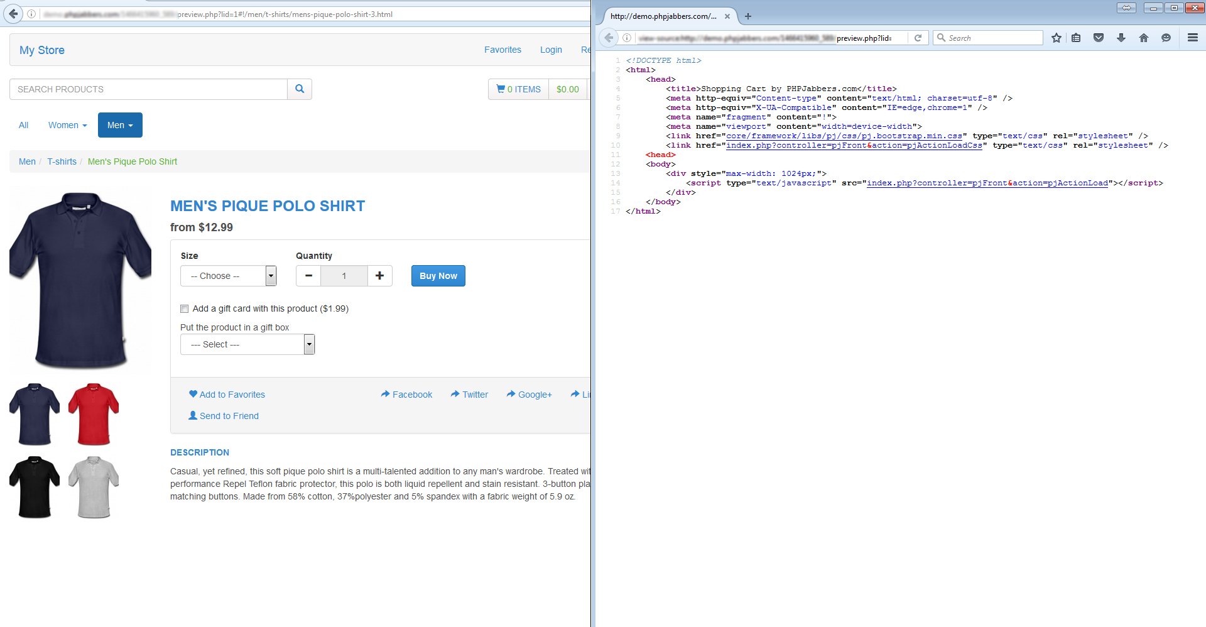Viewport: 1206px width, 627px height.
Task: Minimize the view-source Firefox window
Action: tap(1153, 8)
